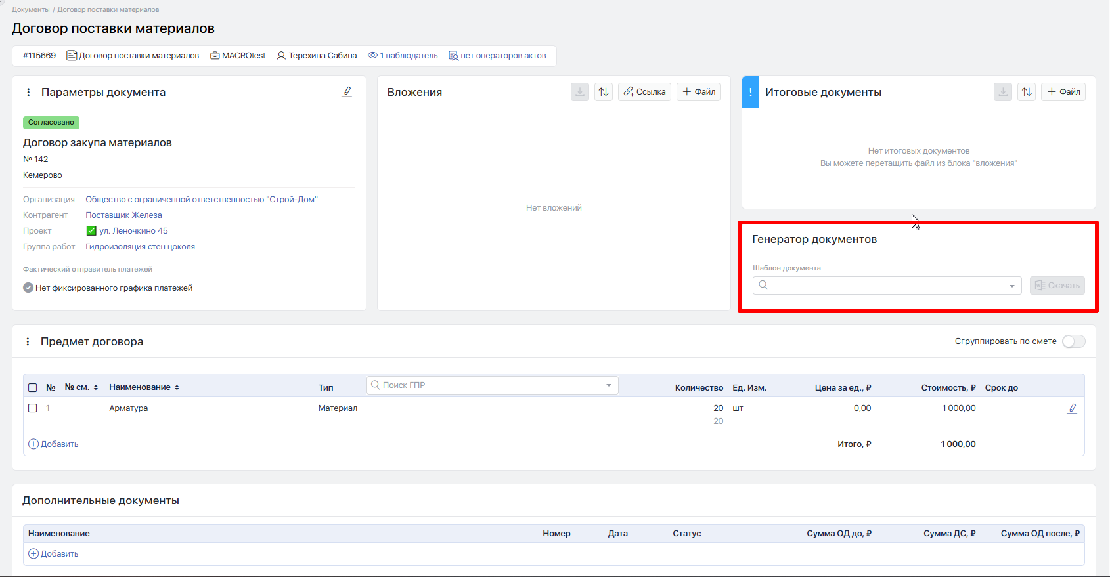Click edit pencil in Параметры документа panel
1110x577 pixels.
point(347,92)
